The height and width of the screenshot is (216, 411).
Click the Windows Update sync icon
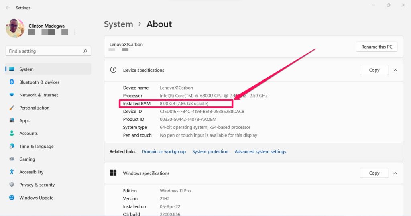tap(12, 198)
